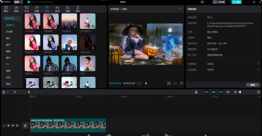This screenshot has width=262, height=136.
Task: Download the 左右摇晃 effect
Action: (38, 27)
